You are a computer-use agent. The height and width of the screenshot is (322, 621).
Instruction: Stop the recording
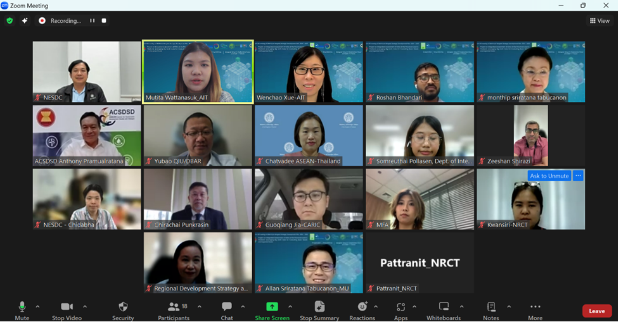[x=104, y=21]
